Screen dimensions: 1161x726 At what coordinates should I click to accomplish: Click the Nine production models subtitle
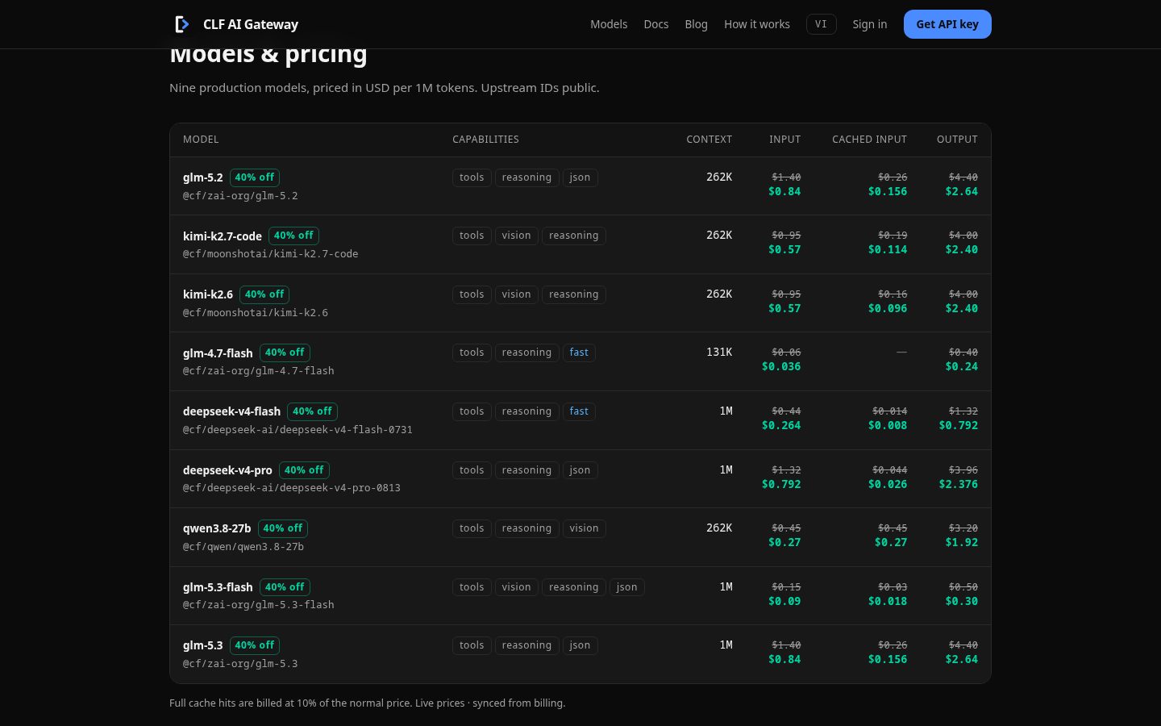(385, 87)
